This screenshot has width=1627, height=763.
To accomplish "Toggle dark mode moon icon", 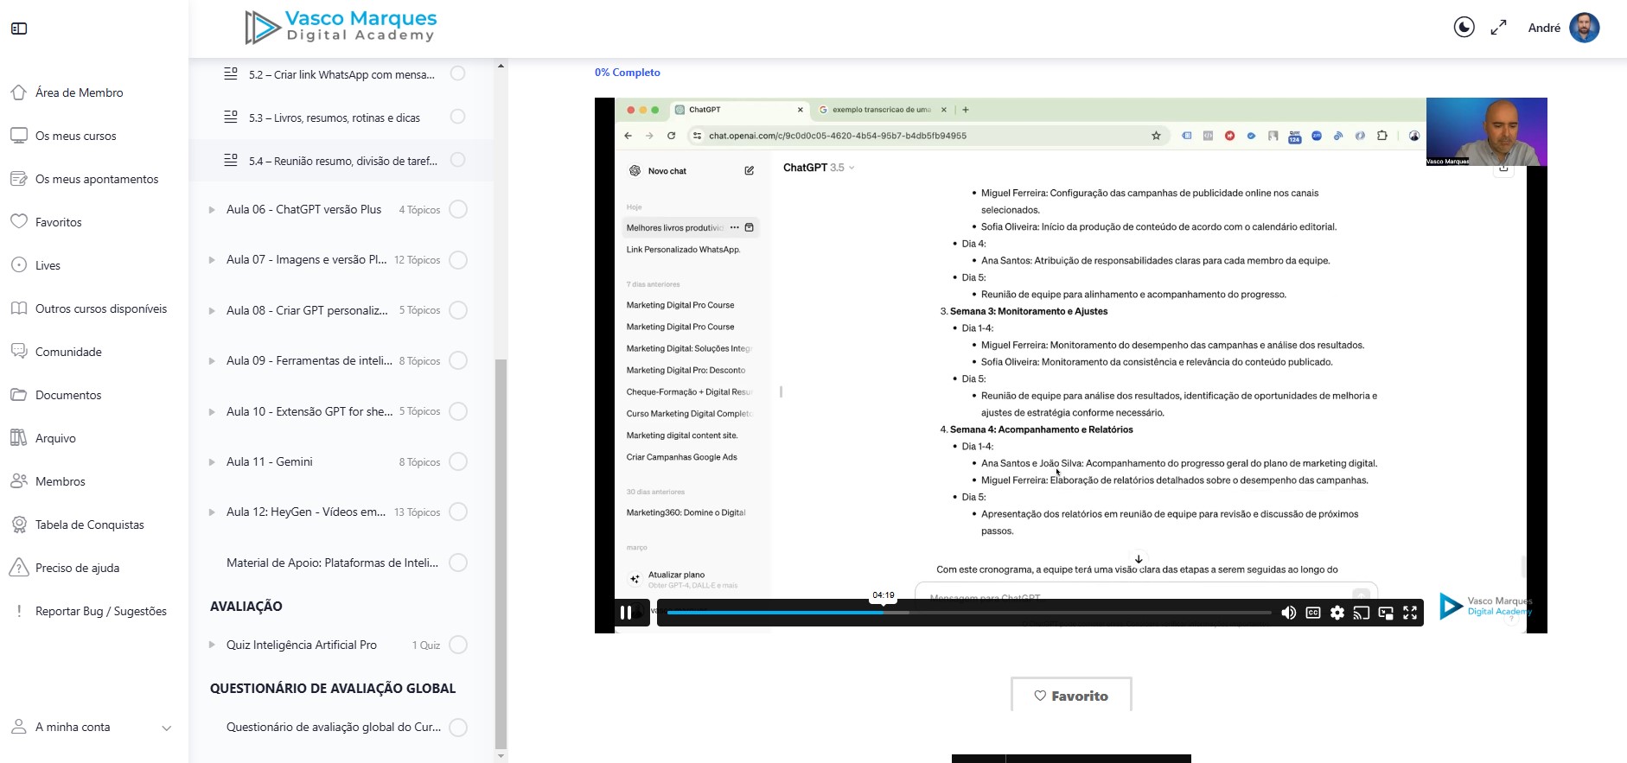I will click(1464, 28).
